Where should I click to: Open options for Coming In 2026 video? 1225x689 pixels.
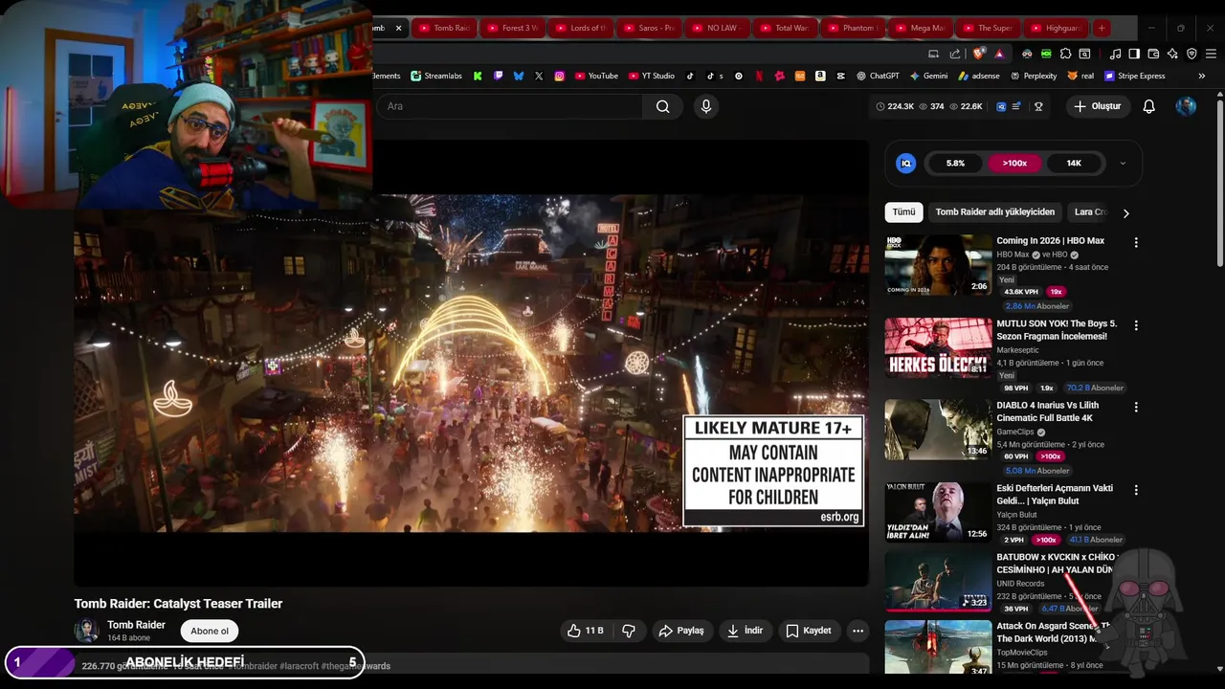point(1136,243)
